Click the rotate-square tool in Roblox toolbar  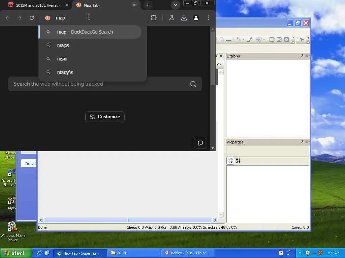click(x=279, y=40)
